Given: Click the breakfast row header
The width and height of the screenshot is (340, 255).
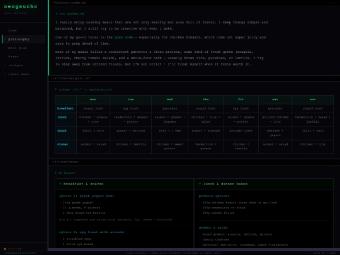Looking at the screenshot, I should click(65, 108).
